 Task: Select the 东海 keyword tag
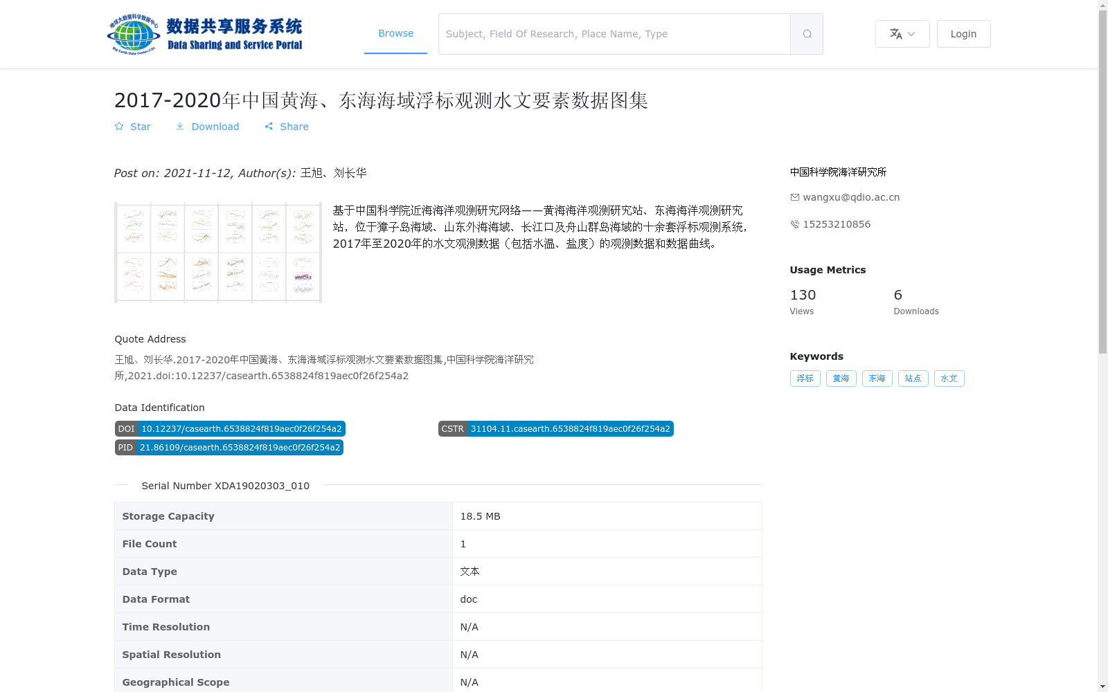pos(877,379)
